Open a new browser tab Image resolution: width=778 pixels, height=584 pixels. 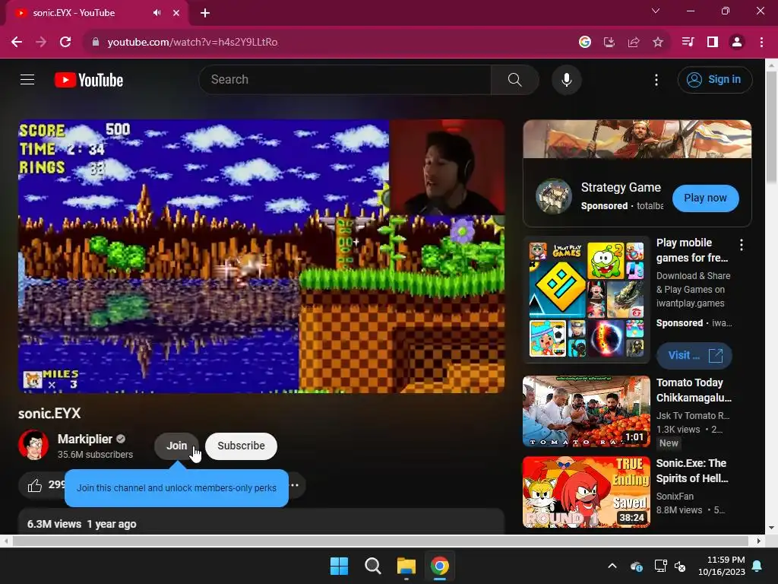click(205, 13)
